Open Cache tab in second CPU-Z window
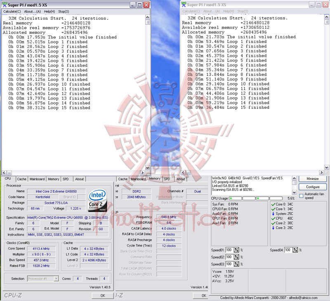This screenshot has height=301, width=330. (123, 179)
